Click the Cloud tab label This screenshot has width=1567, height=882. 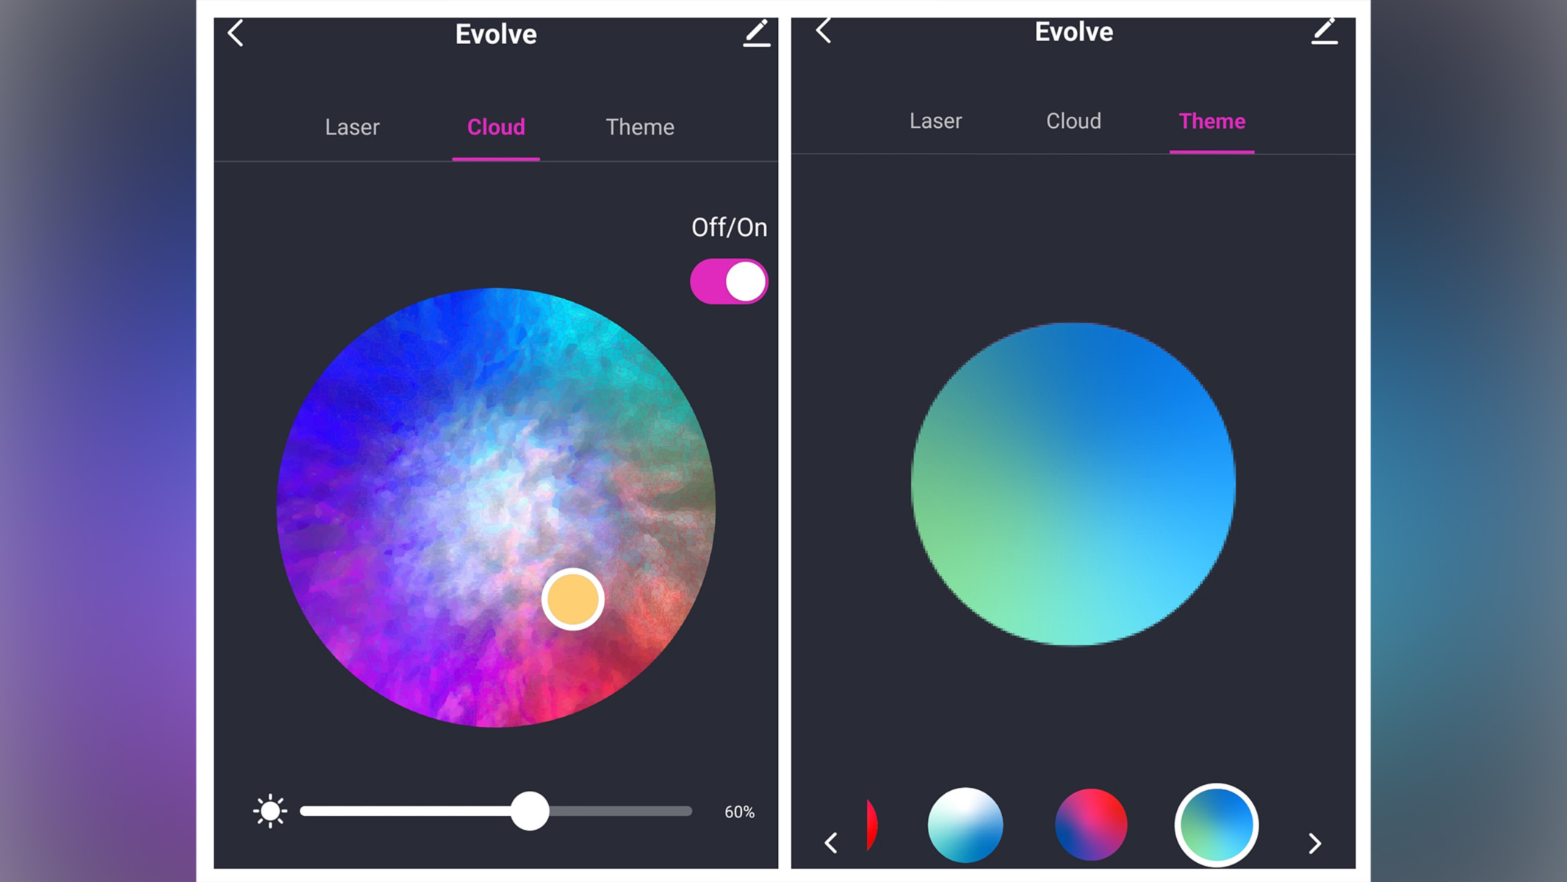495,127
